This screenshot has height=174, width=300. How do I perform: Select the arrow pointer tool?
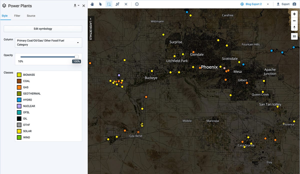coord(100,4)
